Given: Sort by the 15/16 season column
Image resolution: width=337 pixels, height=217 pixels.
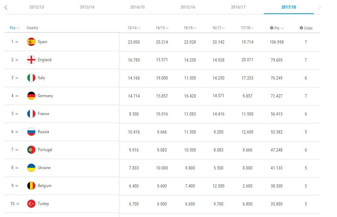Looking at the screenshot, I should coord(190,28).
